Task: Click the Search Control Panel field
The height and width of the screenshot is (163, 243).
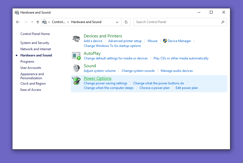Action: (180, 22)
